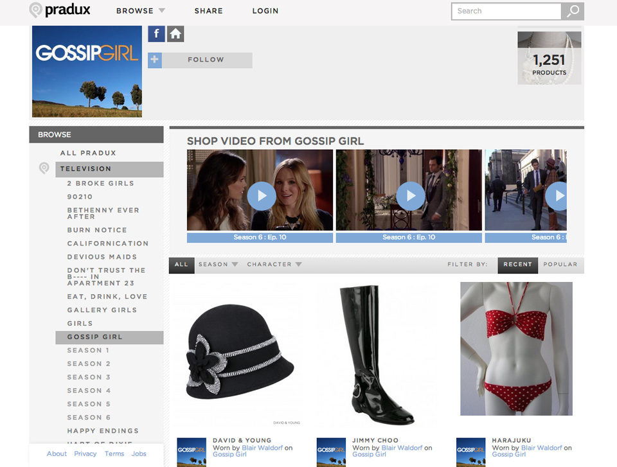This screenshot has height=467, width=617.
Task: Click Browse in the top navigation
Action: point(134,11)
